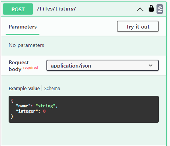Click the No parameters text
The height and width of the screenshot is (146, 170).
click(x=26, y=45)
